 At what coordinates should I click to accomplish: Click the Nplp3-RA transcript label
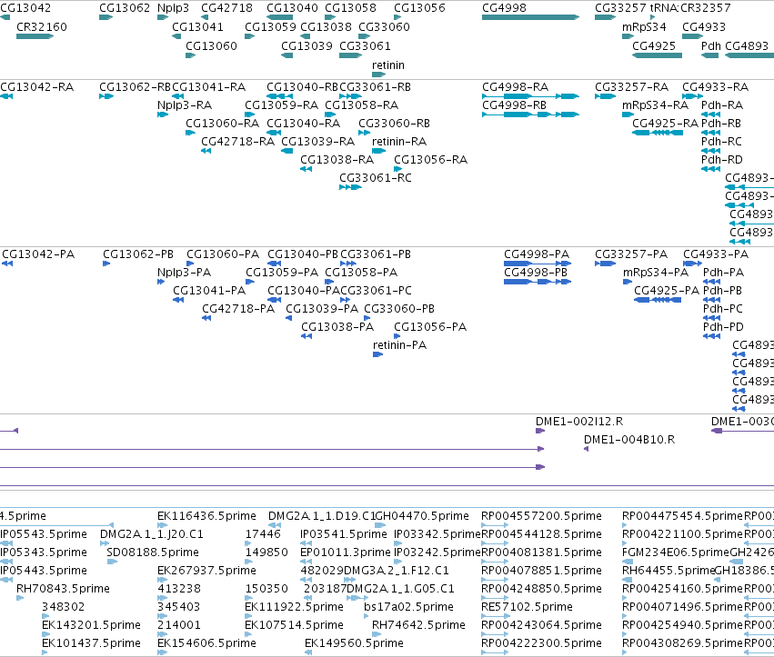pos(185,105)
